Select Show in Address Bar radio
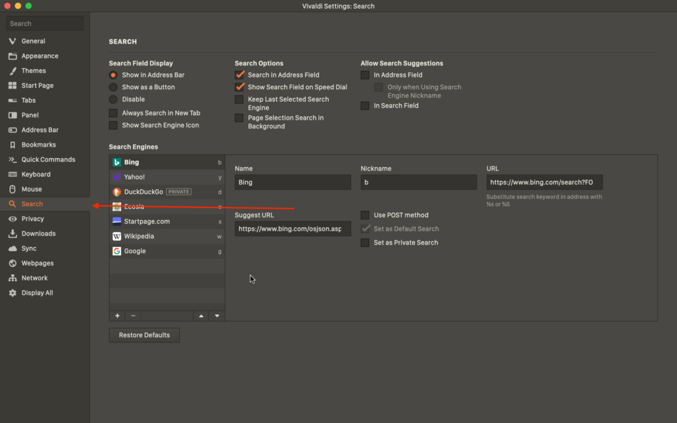 113,75
